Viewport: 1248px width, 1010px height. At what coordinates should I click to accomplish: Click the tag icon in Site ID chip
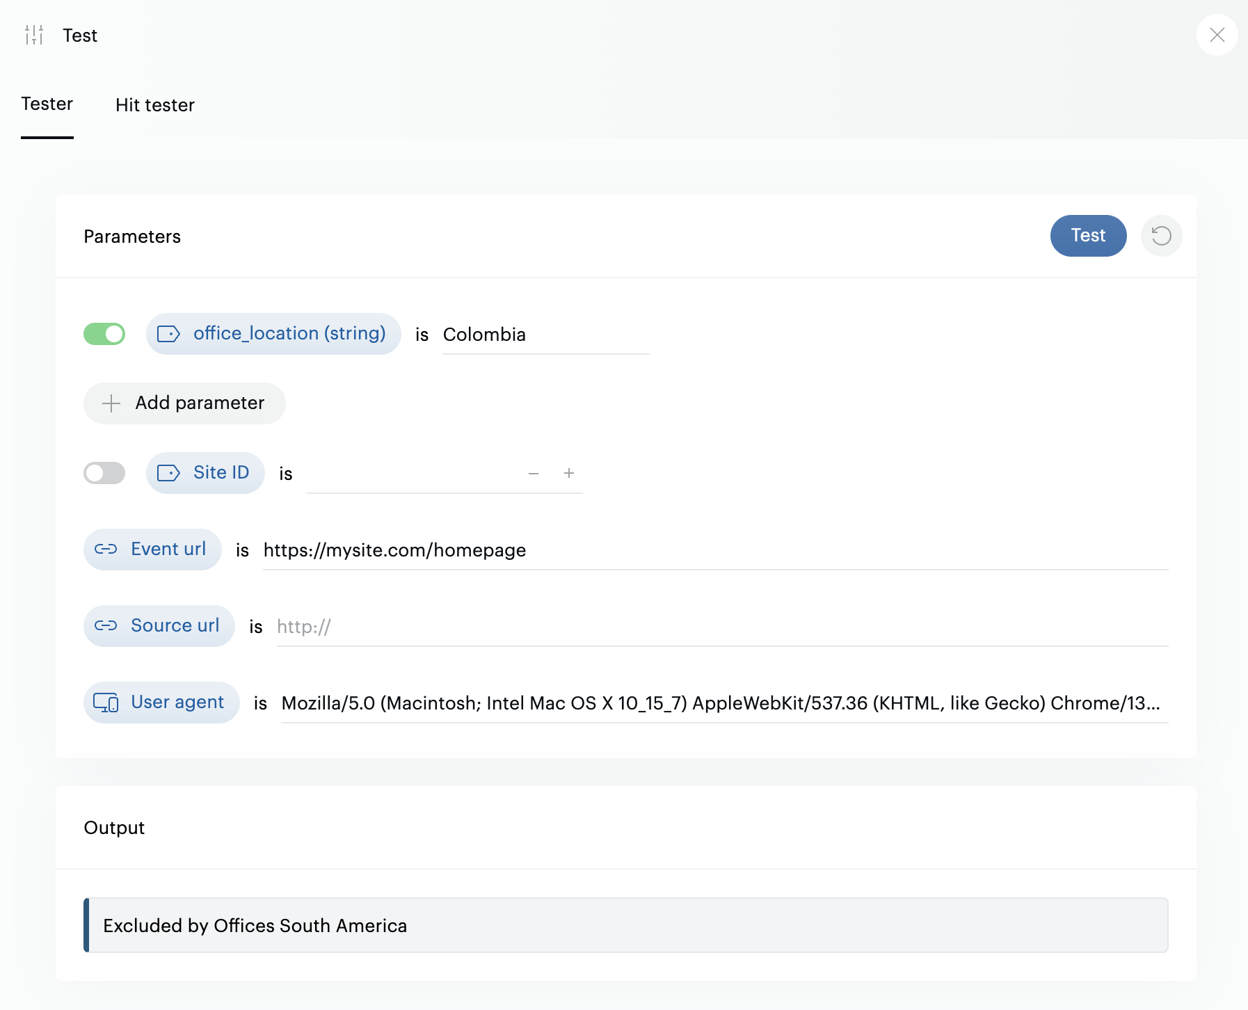point(168,473)
